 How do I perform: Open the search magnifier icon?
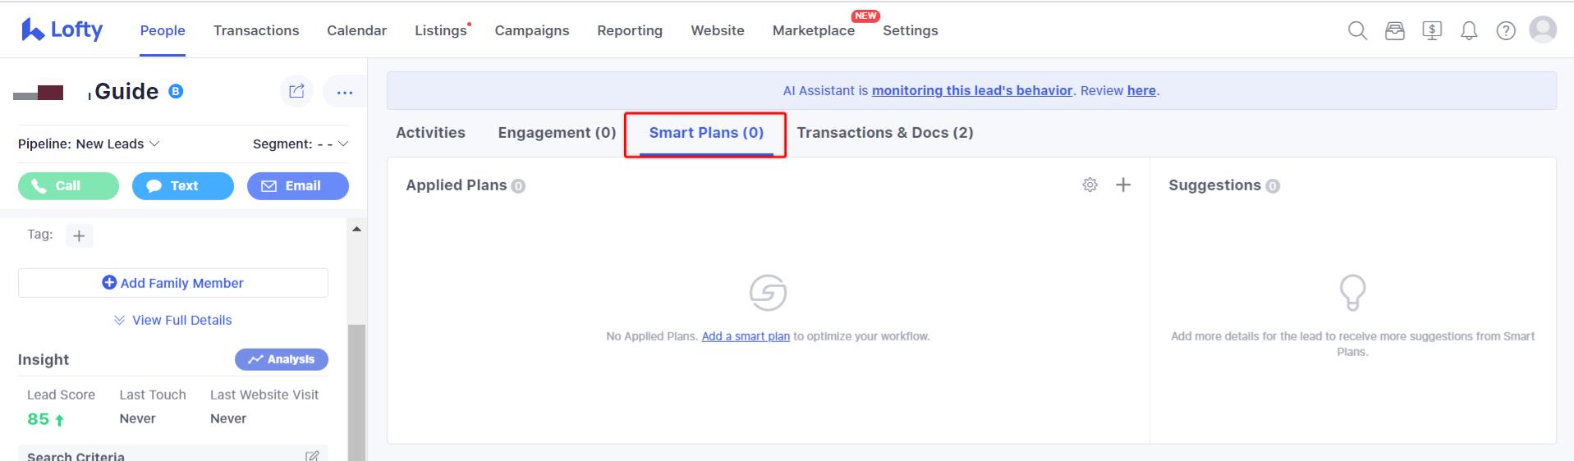(x=1357, y=31)
